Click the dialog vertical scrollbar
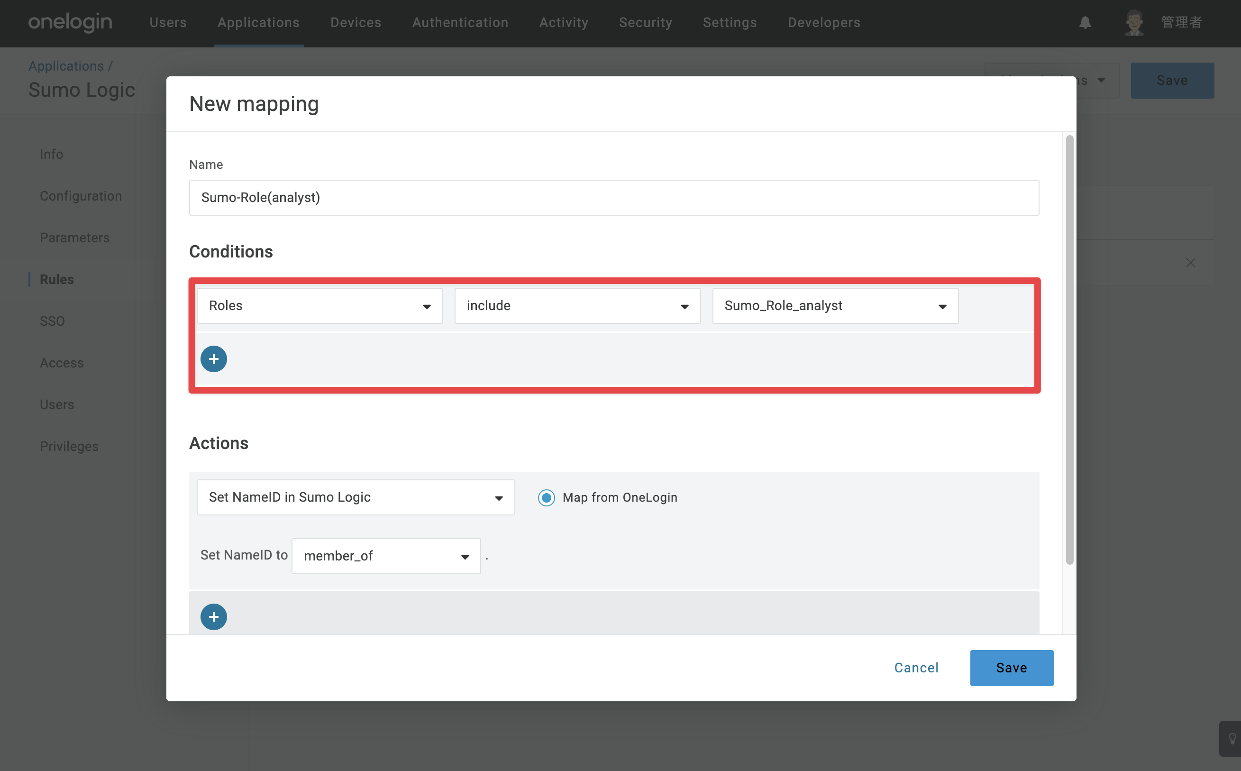Viewport: 1241px width, 771px height. pyautogui.click(x=1069, y=350)
